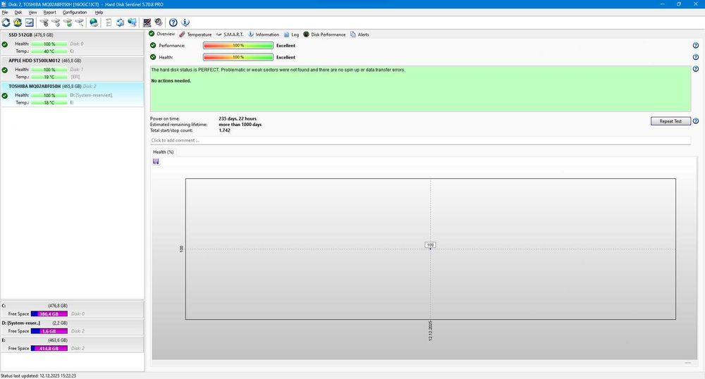Click the Refresh disk status toolbar icon
Image resolution: width=705 pixels, height=379 pixels.
coord(6,23)
